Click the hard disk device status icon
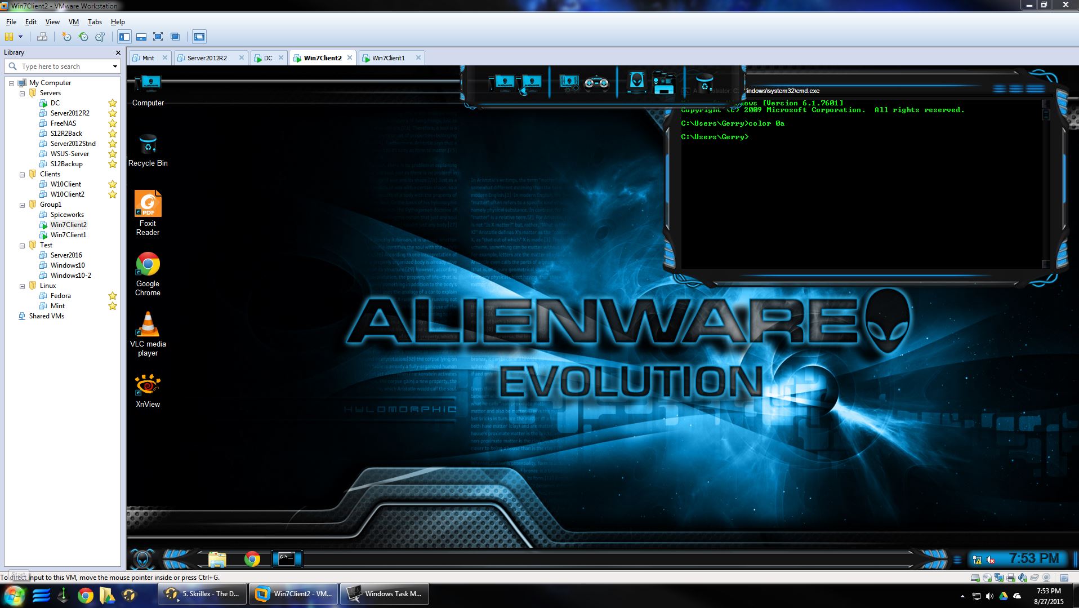This screenshot has width=1079, height=608. click(x=975, y=578)
